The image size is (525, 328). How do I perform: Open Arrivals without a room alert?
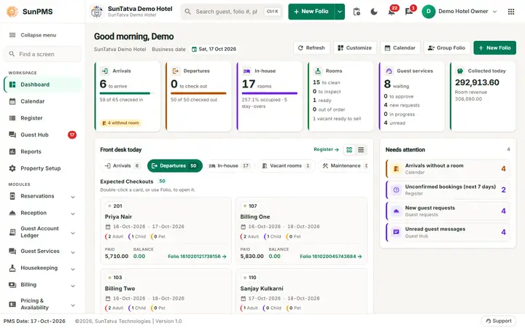448,168
